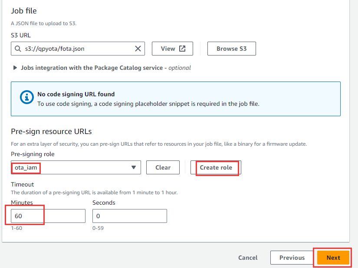Click the Pre-sign resource URLs heading
This screenshot has height=268, width=358.
pyautogui.click(x=51, y=131)
